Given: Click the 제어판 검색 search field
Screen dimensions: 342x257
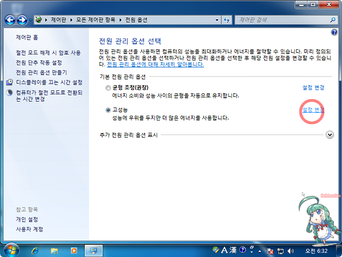Looking at the screenshot, I should tap(278, 20).
